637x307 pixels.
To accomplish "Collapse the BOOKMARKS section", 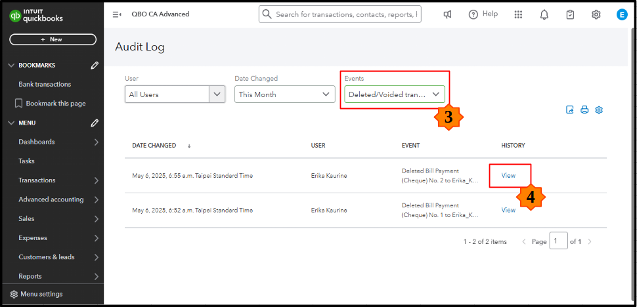I will [x=11, y=65].
